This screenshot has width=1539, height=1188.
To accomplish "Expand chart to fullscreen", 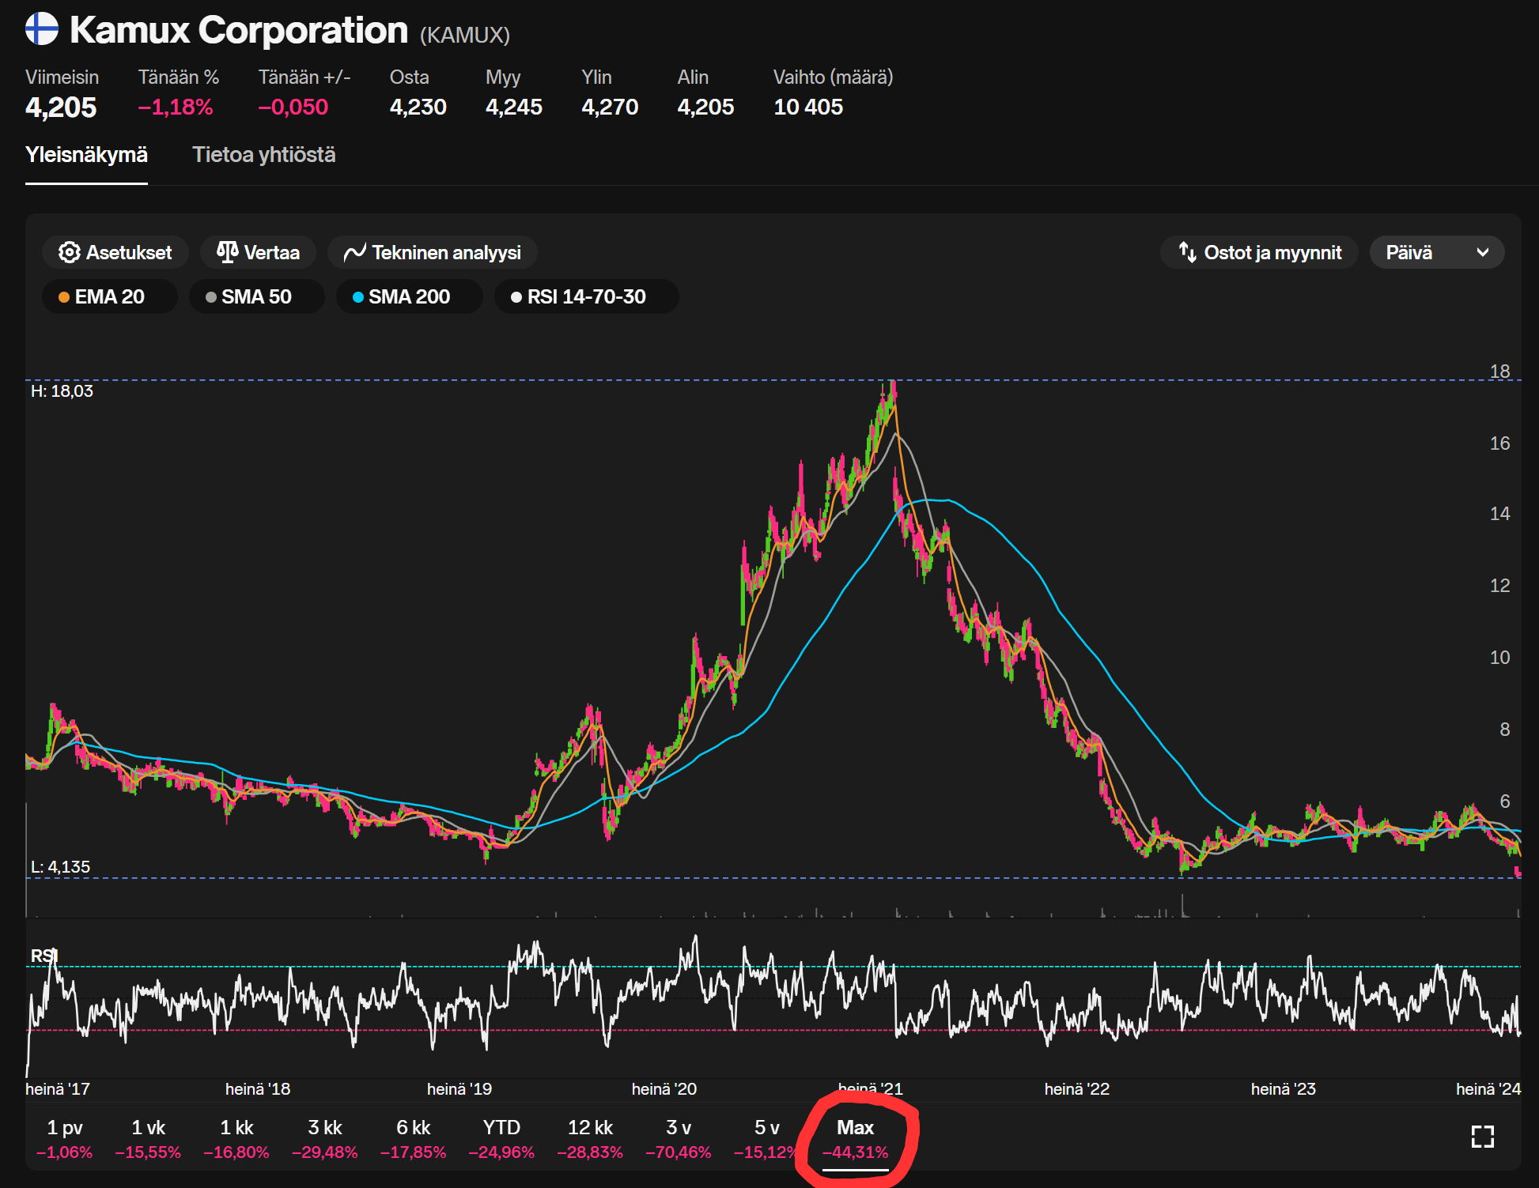I will [1482, 1137].
